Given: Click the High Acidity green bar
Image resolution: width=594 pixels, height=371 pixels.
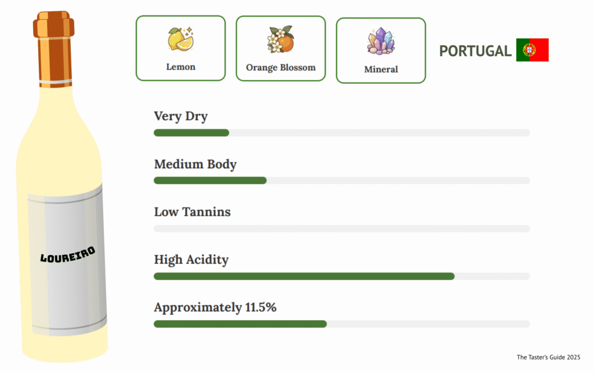Looking at the screenshot, I should tap(303, 276).
